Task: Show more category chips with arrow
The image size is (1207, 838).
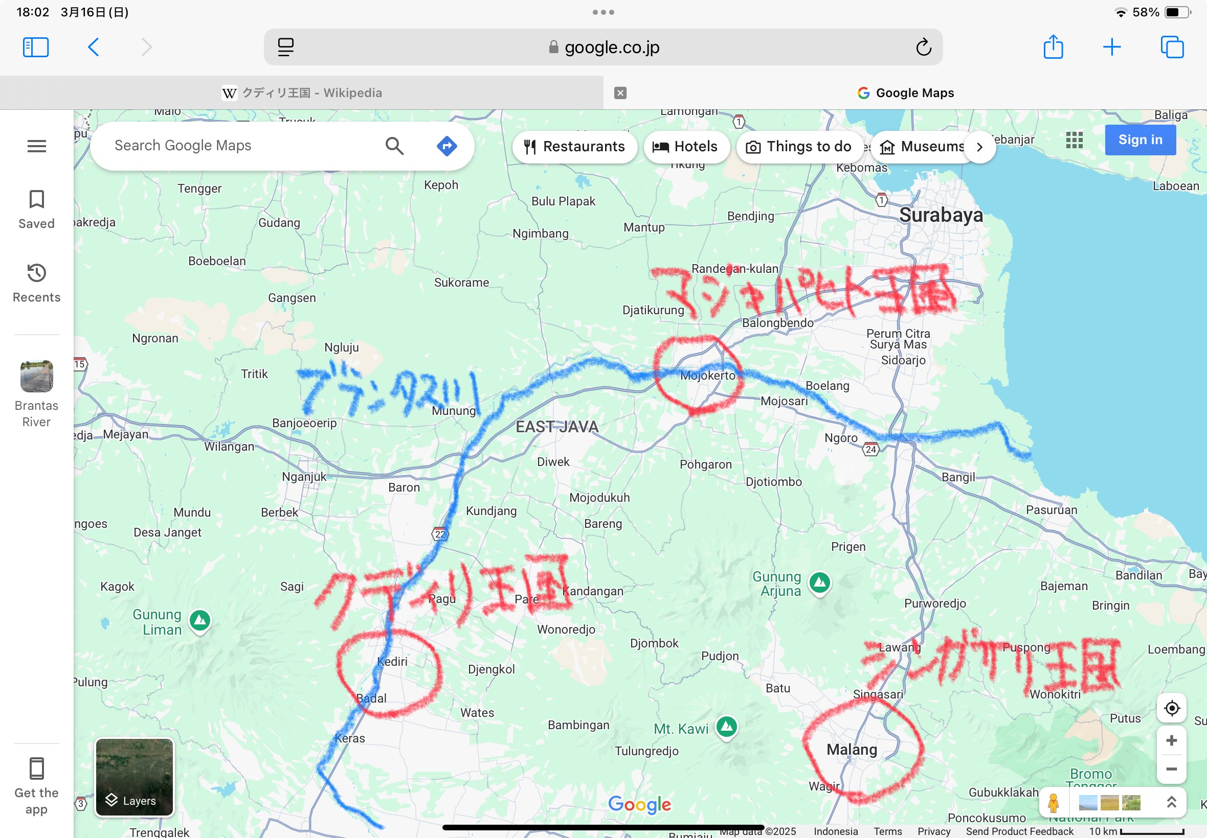Action: point(979,147)
